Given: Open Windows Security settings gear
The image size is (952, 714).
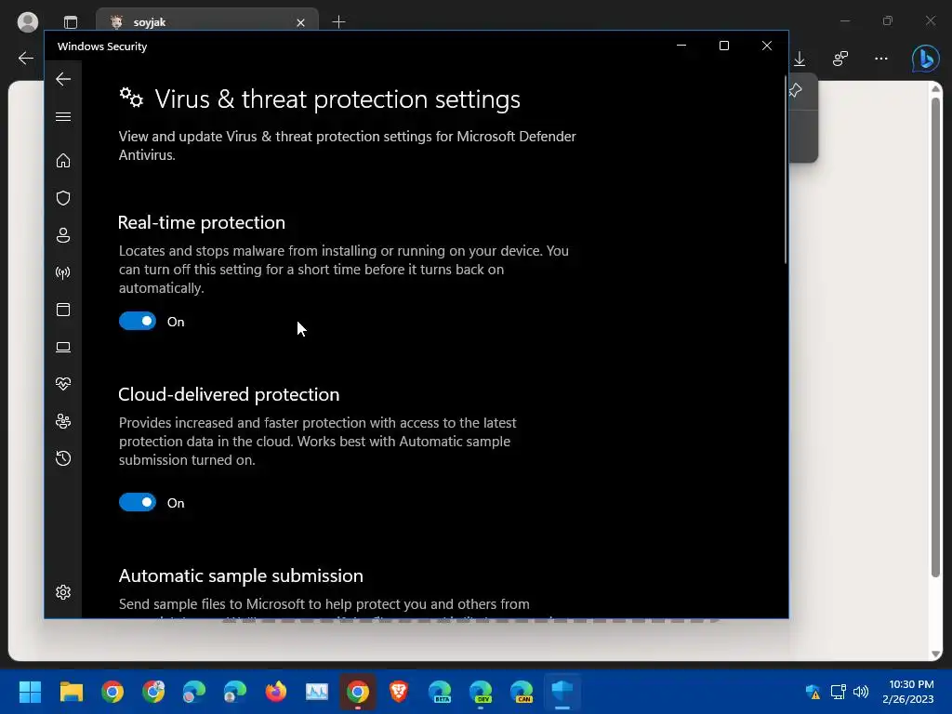Looking at the screenshot, I should pyautogui.click(x=63, y=592).
